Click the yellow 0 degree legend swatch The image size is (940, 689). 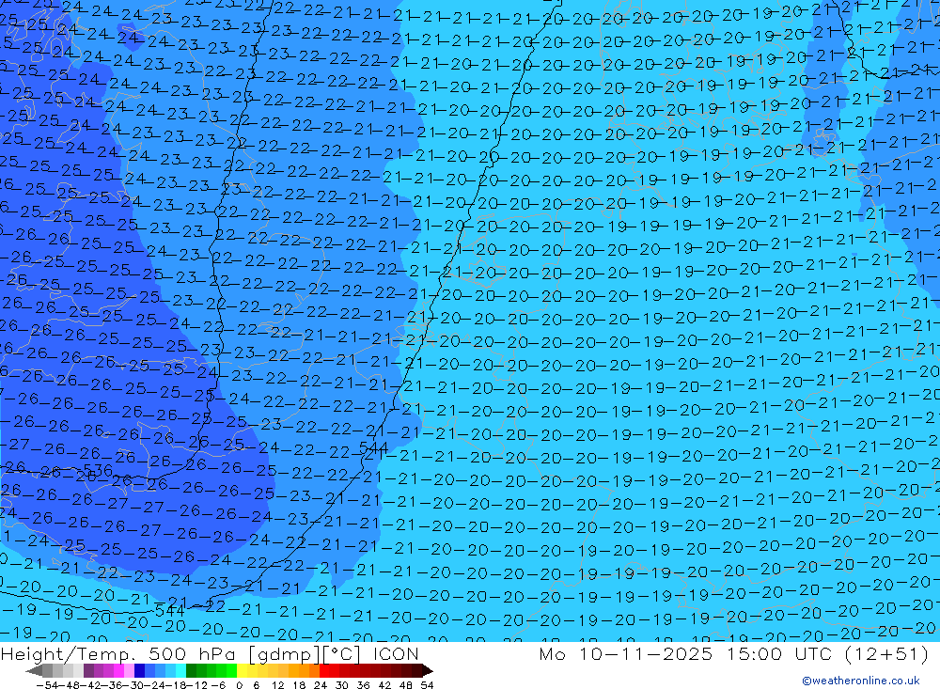pyautogui.click(x=243, y=671)
